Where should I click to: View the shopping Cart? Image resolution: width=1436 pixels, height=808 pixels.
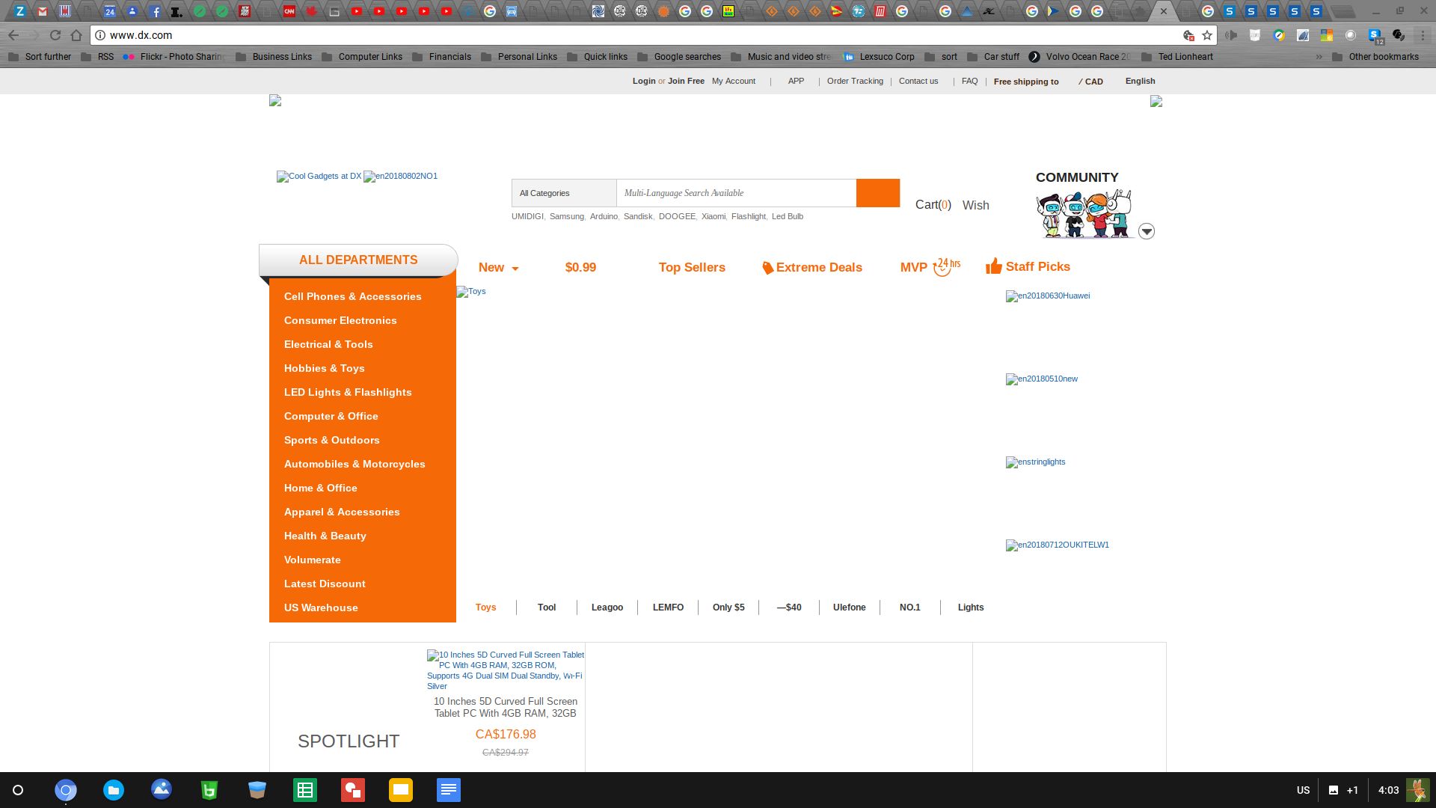pos(933,204)
